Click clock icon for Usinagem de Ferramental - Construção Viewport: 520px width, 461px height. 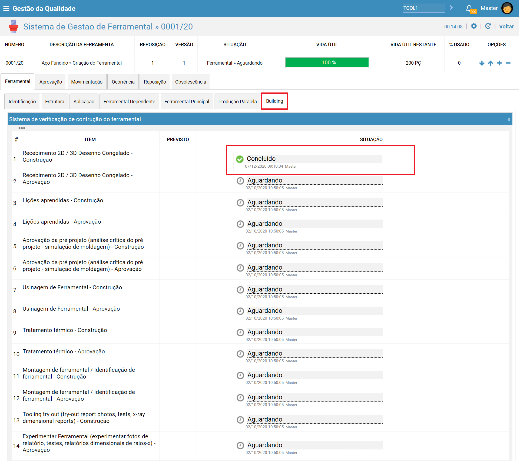[x=241, y=290]
